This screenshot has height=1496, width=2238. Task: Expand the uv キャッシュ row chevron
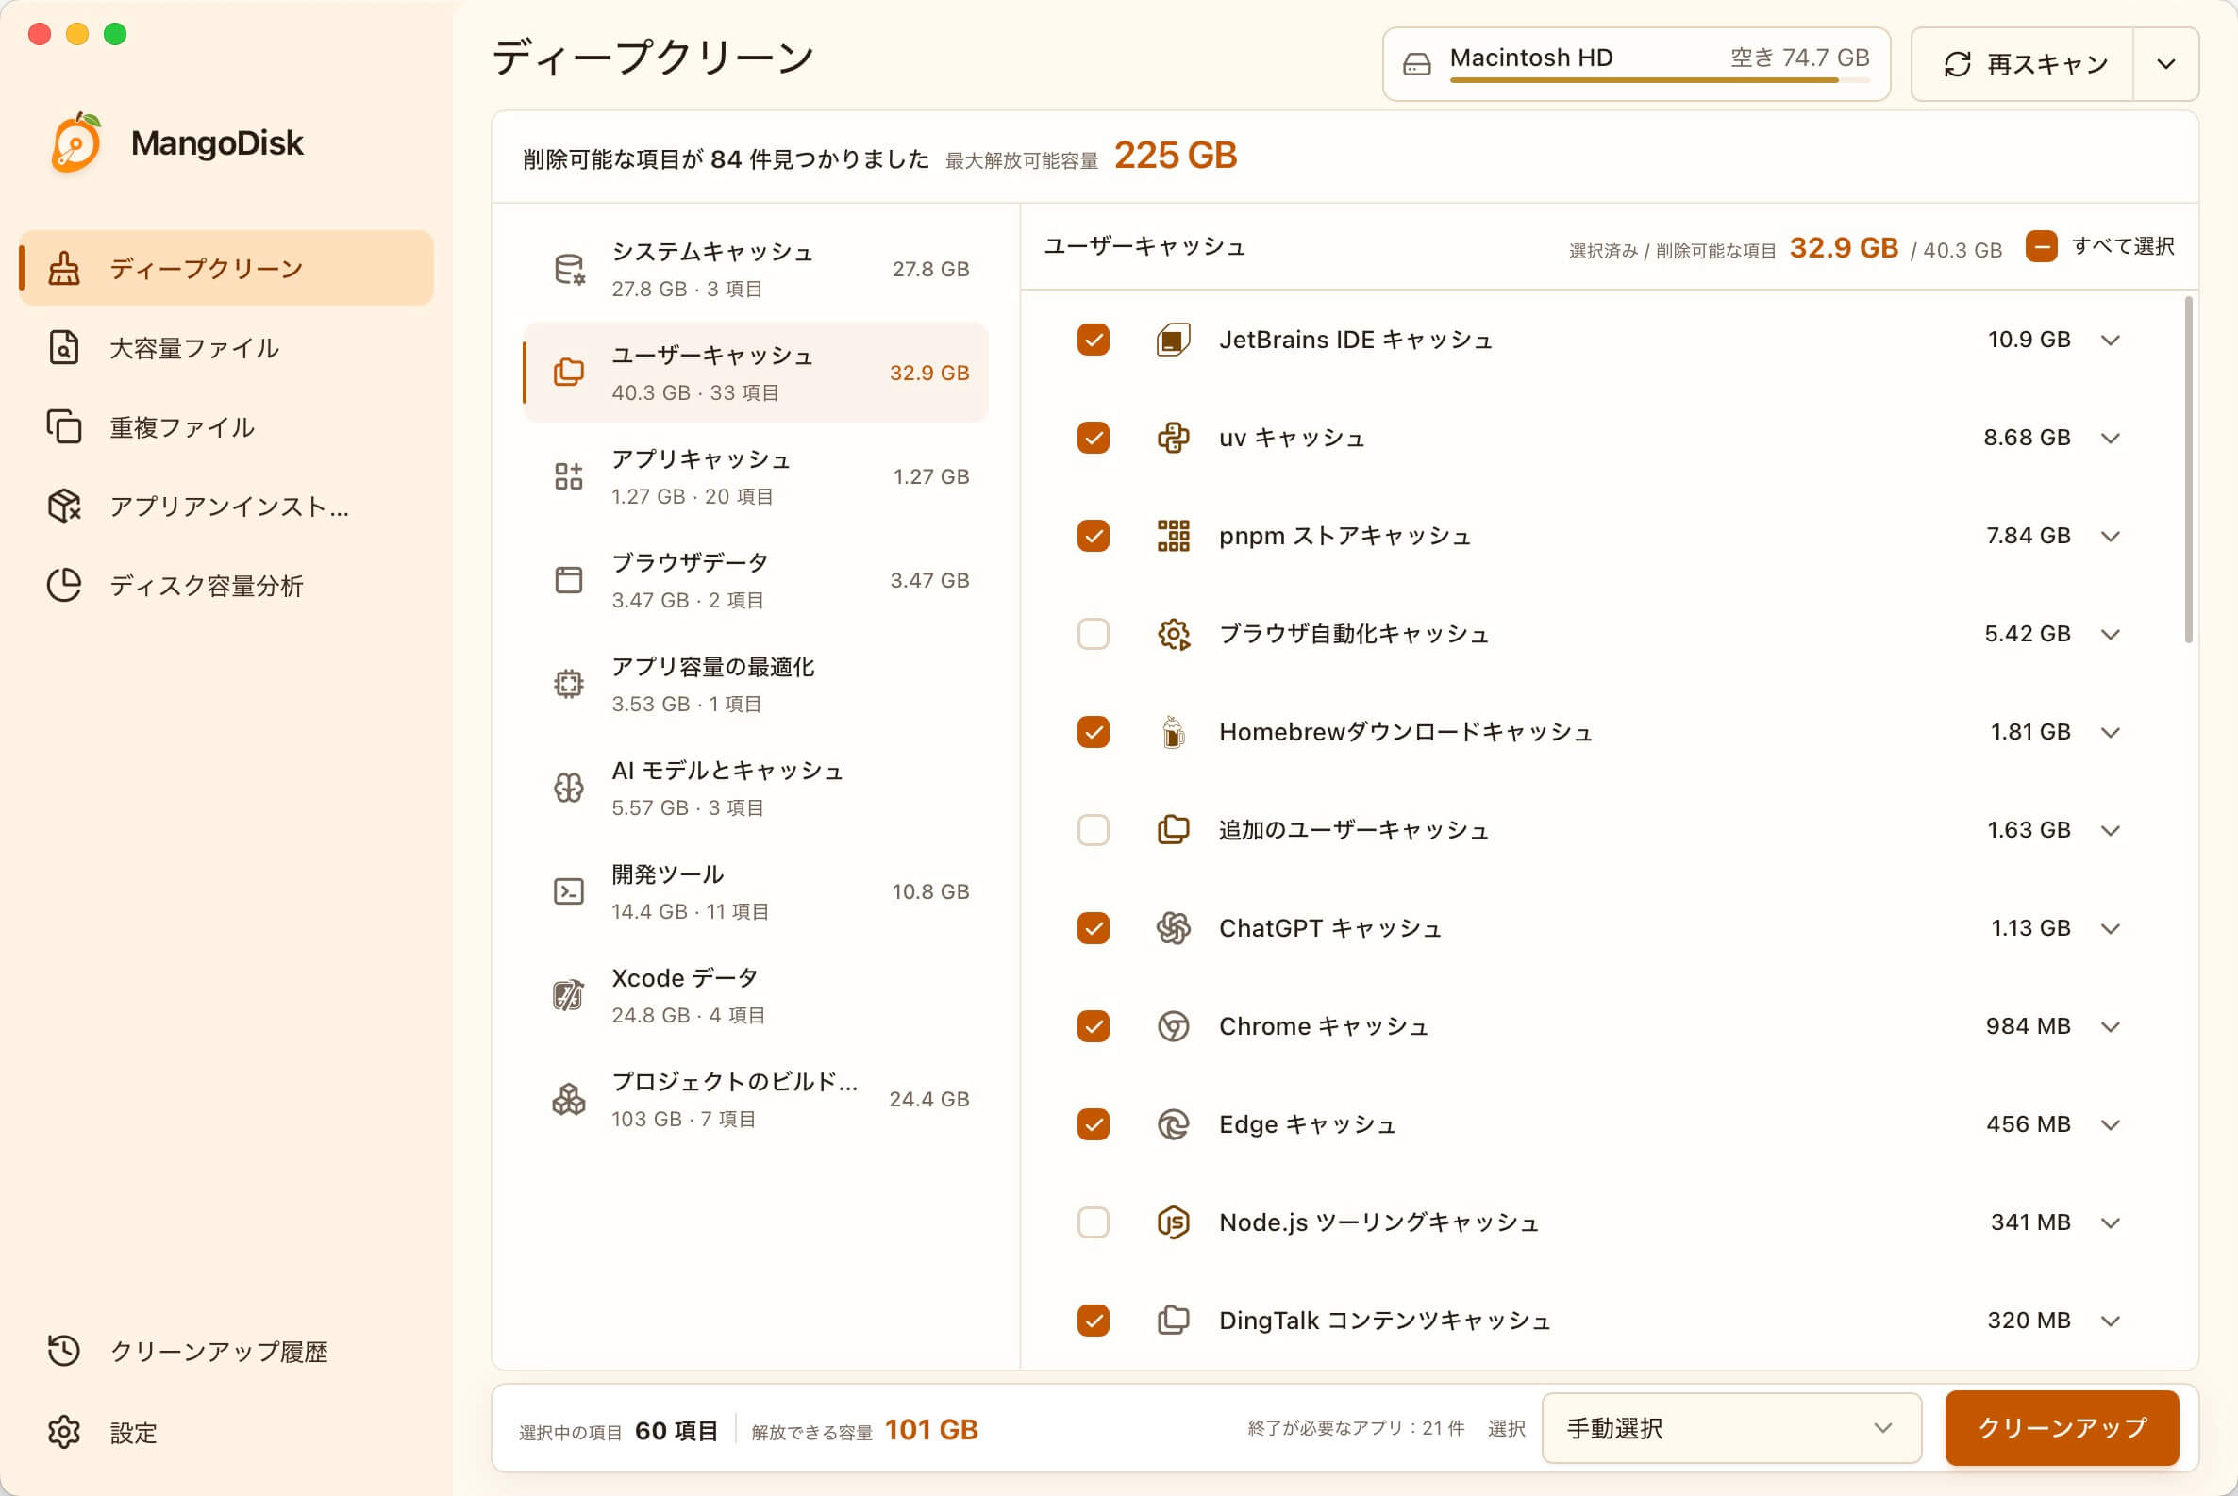coord(2110,439)
